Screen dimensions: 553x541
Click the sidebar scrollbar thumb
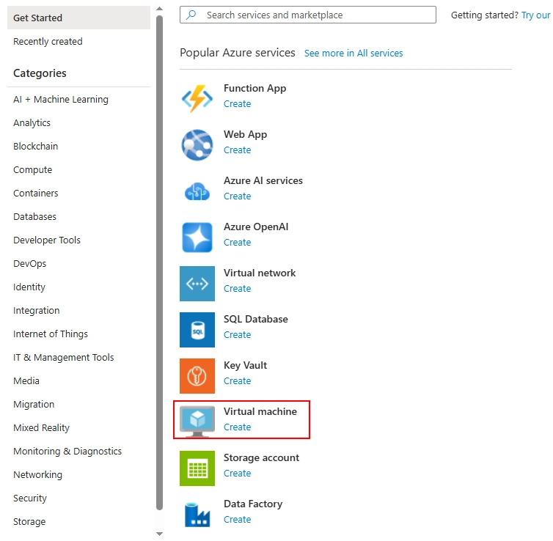pyautogui.click(x=159, y=262)
